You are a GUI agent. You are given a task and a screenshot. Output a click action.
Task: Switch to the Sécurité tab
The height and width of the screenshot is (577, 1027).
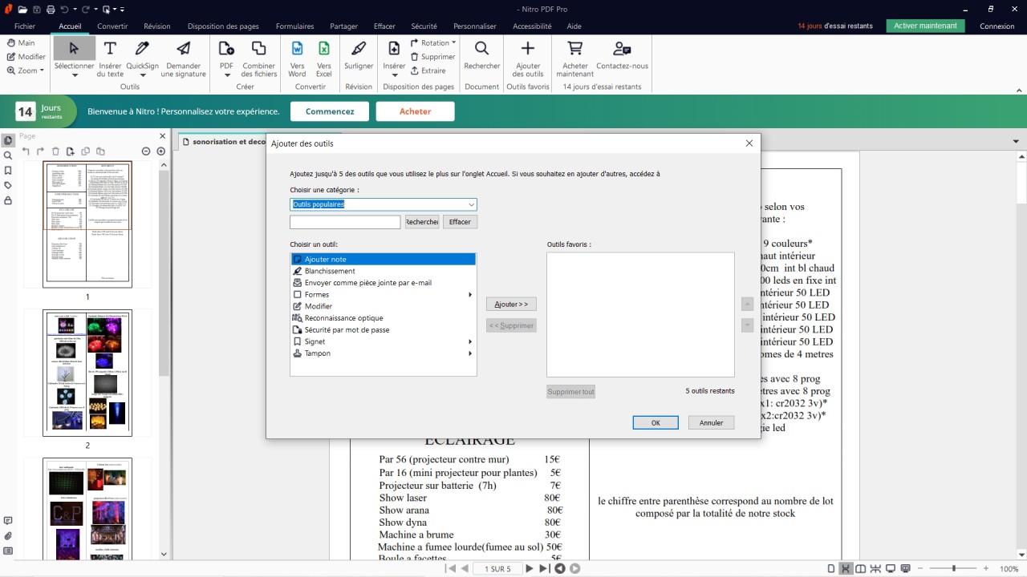(424, 26)
